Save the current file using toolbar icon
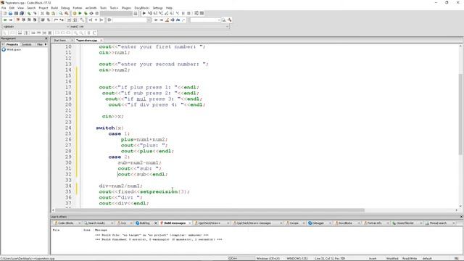Viewport: 464px width, 261px height. click(16, 13)
